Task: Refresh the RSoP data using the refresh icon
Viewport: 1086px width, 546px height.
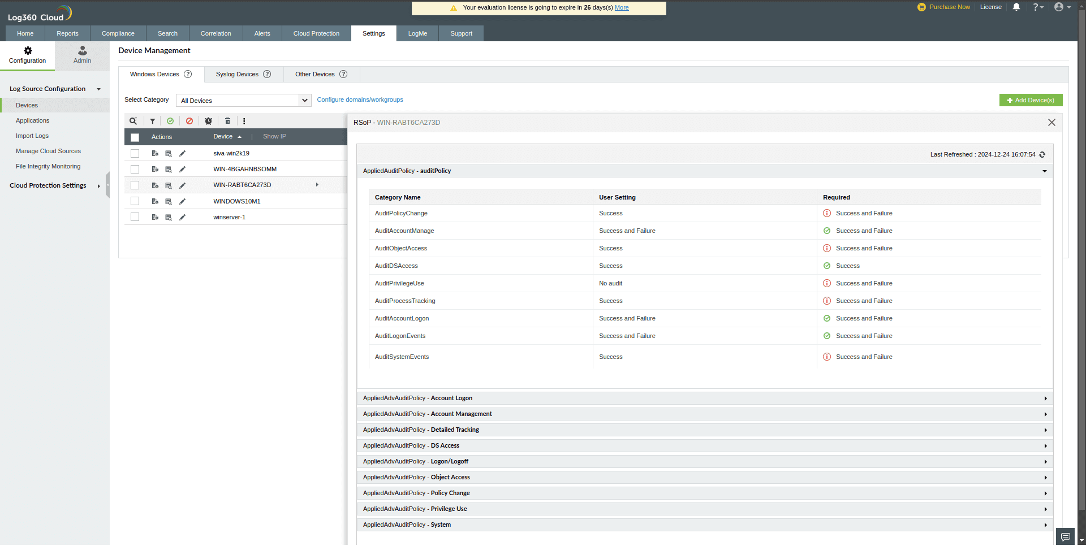Action: click(x=1042, y=154)
